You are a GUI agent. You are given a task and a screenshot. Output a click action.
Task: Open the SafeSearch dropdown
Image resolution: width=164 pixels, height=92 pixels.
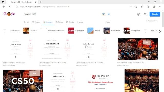(151, 21)
